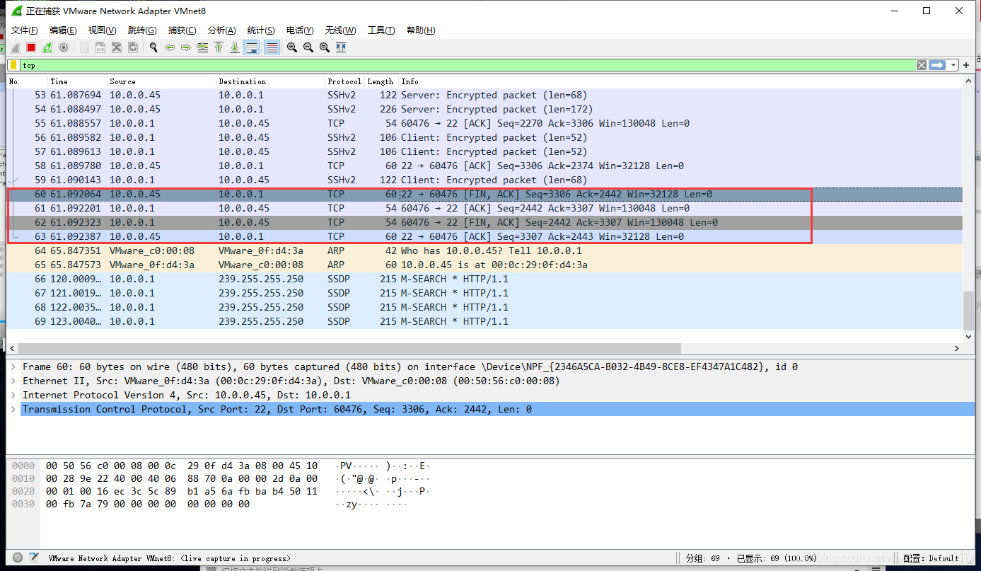Click the close capture file icon
The height and width of the screenshot is (571, 981).
pyautogui.click(x=117, y=47)
